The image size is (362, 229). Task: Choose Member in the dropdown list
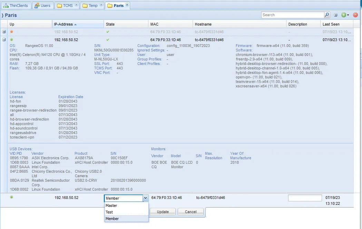point(127,219)
